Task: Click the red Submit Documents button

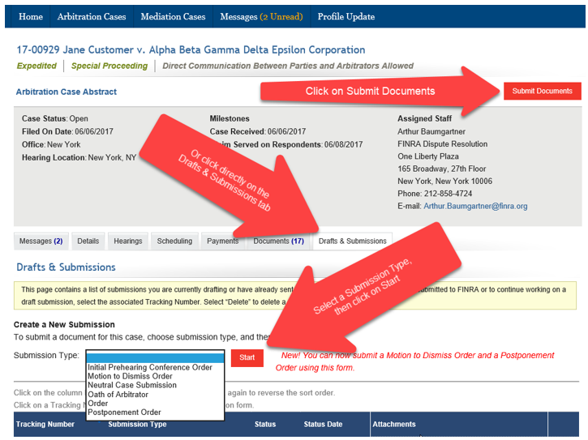Action: click(x=542, y=92)
